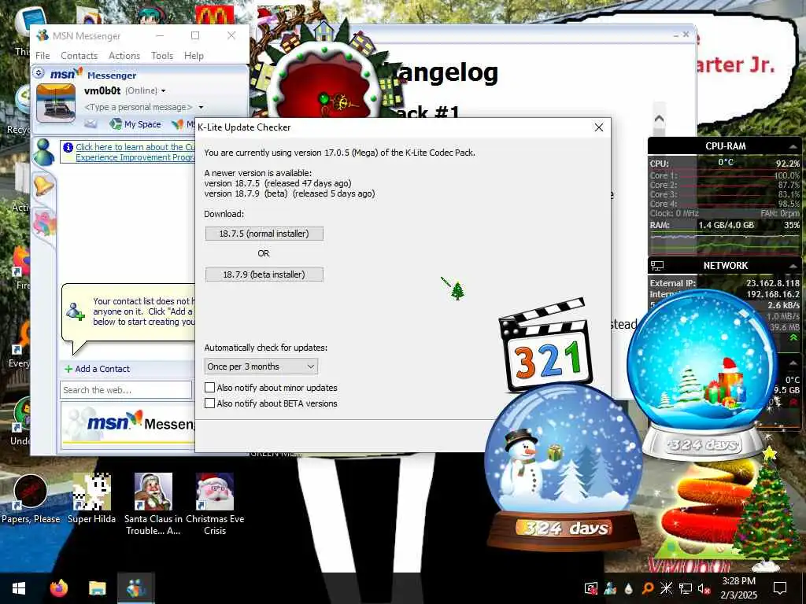Click the Search the web input field
This screenshot has width=806, height=604.
coord(126,390)
